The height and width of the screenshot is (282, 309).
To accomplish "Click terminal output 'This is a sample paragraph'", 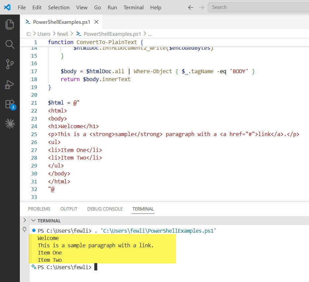I will [x=96, y=246].
